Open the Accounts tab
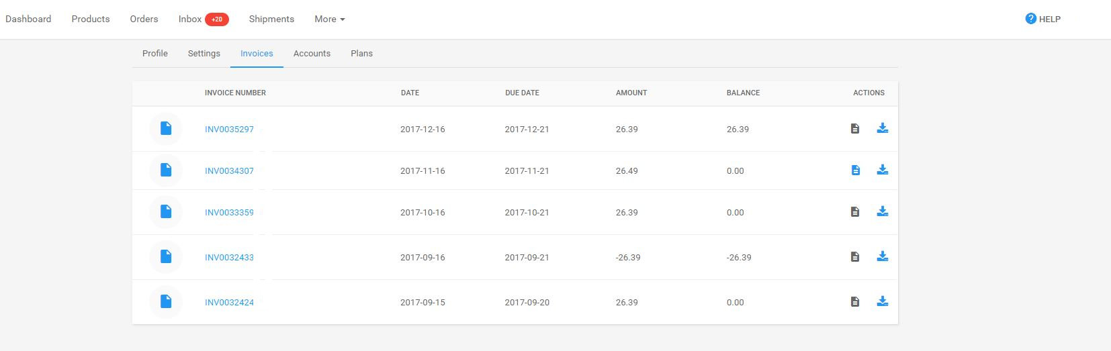Viewport: 1111px width, 351px height. coord(312,54)
